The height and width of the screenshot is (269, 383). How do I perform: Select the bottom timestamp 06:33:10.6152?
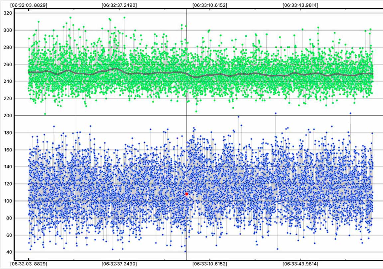[x=210, y=264]
